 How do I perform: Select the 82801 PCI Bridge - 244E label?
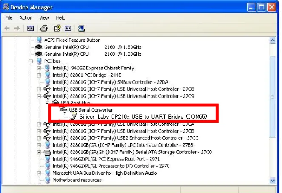pyautogui.click(x=87, y=75)
